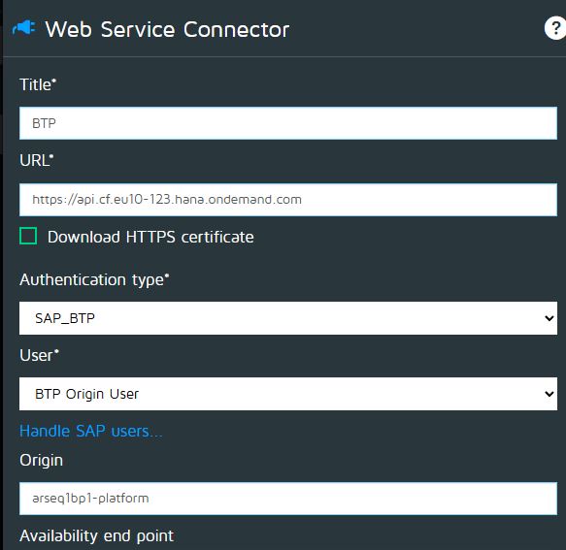The image size is (566, 550).
Task: Select the Origin input field
Action: (288, 499)
